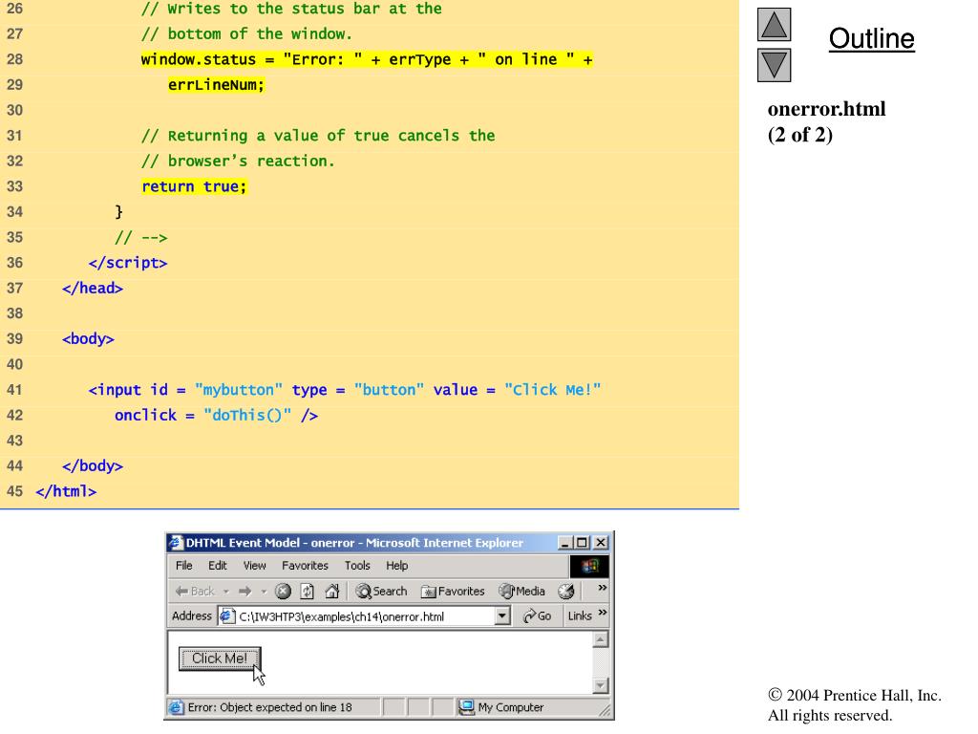Open the Search pane from the toolbar
978x734 pixels.
381,591
